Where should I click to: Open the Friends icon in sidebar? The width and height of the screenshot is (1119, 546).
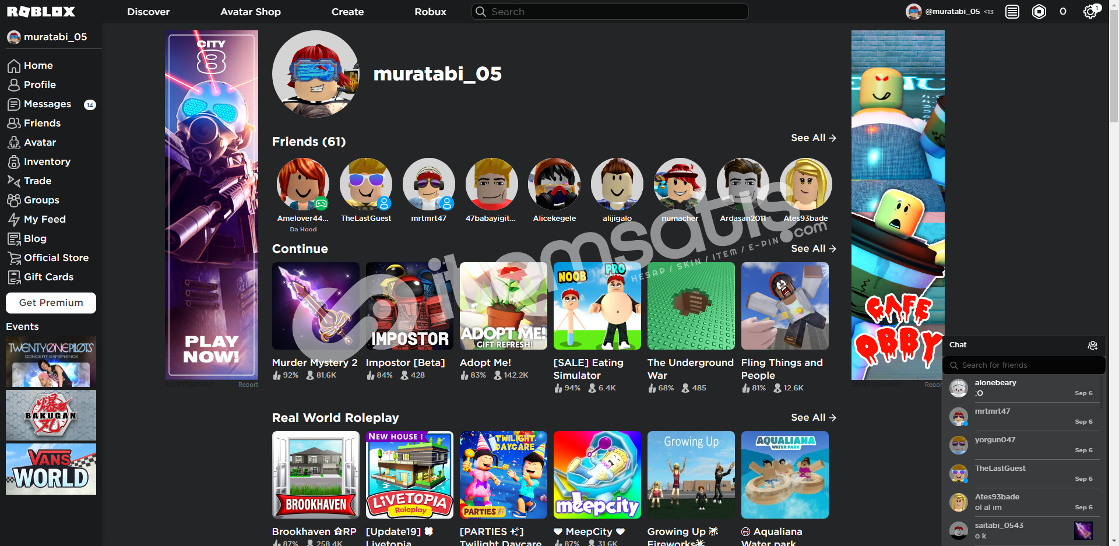click(x=14, y=124)
